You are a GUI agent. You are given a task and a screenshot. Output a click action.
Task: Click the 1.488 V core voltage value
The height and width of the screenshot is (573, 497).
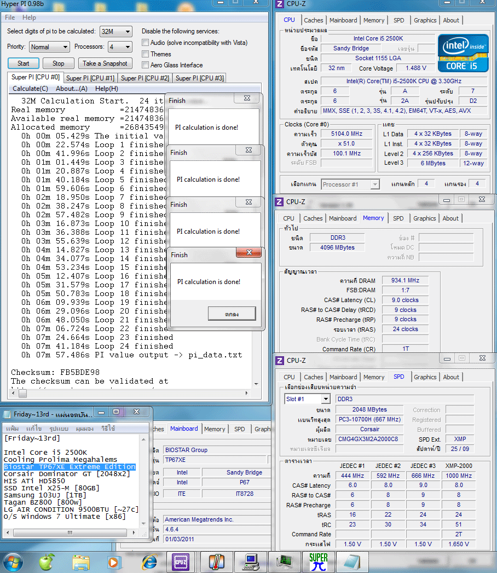tap(415, 68)
